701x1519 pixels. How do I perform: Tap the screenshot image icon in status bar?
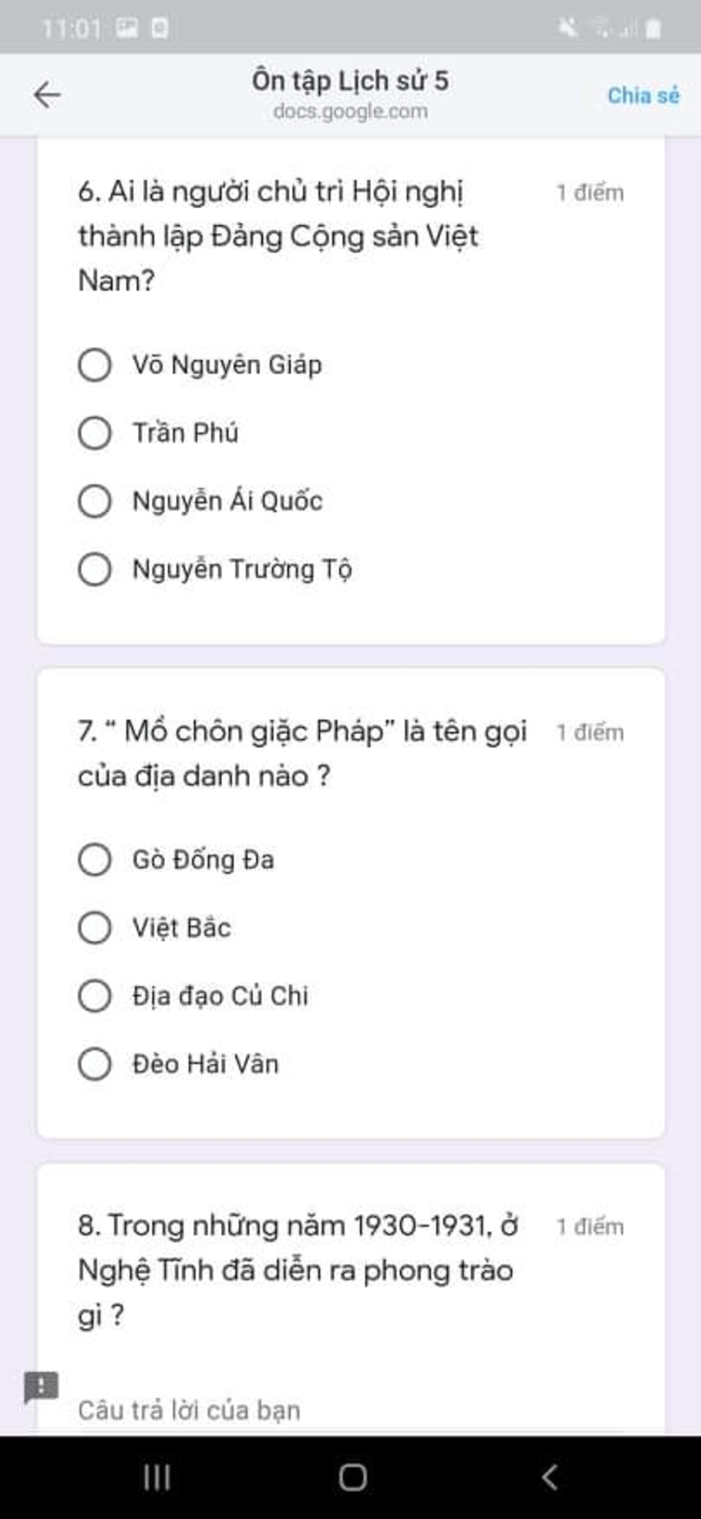(x=127, y=28)
